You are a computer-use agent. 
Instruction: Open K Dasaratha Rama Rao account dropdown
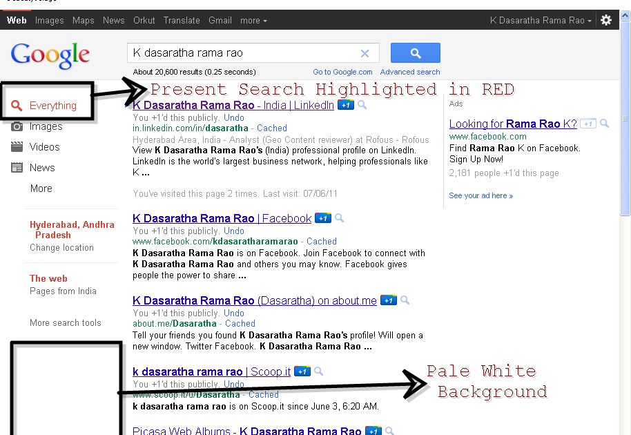coord(541,21)
